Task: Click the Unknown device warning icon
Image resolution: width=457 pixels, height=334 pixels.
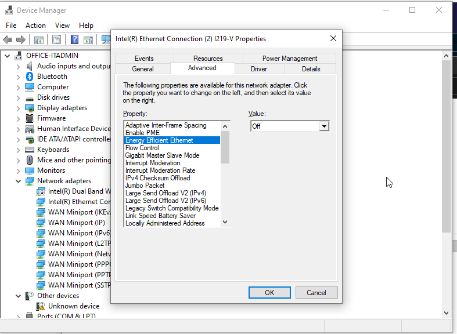Action: pos(41,306)
